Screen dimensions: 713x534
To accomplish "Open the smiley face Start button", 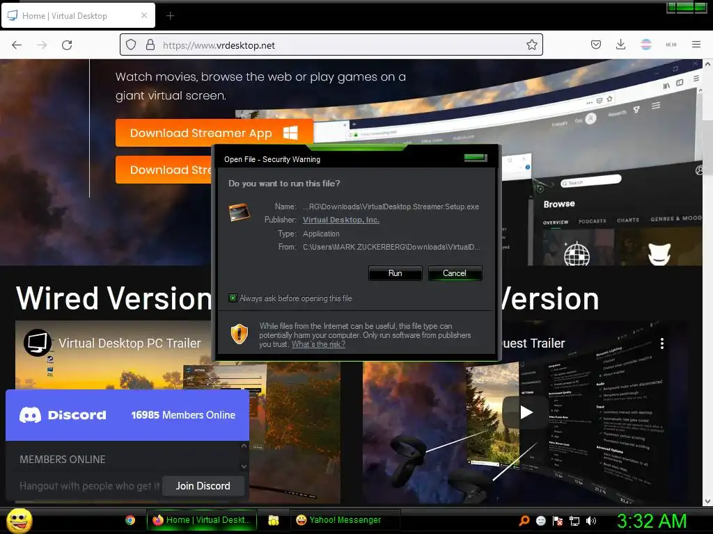I will [19, 520].
